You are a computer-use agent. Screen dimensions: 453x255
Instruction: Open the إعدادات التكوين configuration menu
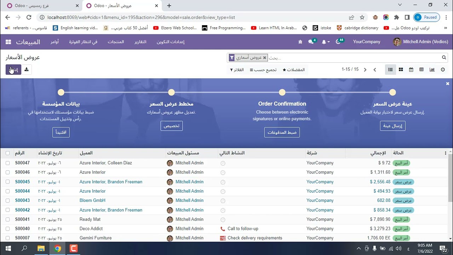[x=171, y=42]
